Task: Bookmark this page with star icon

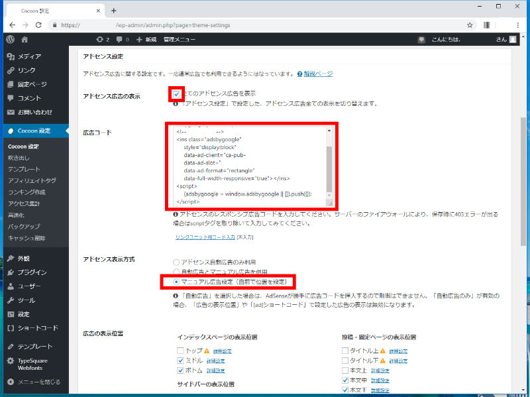Action: [470, 25]
